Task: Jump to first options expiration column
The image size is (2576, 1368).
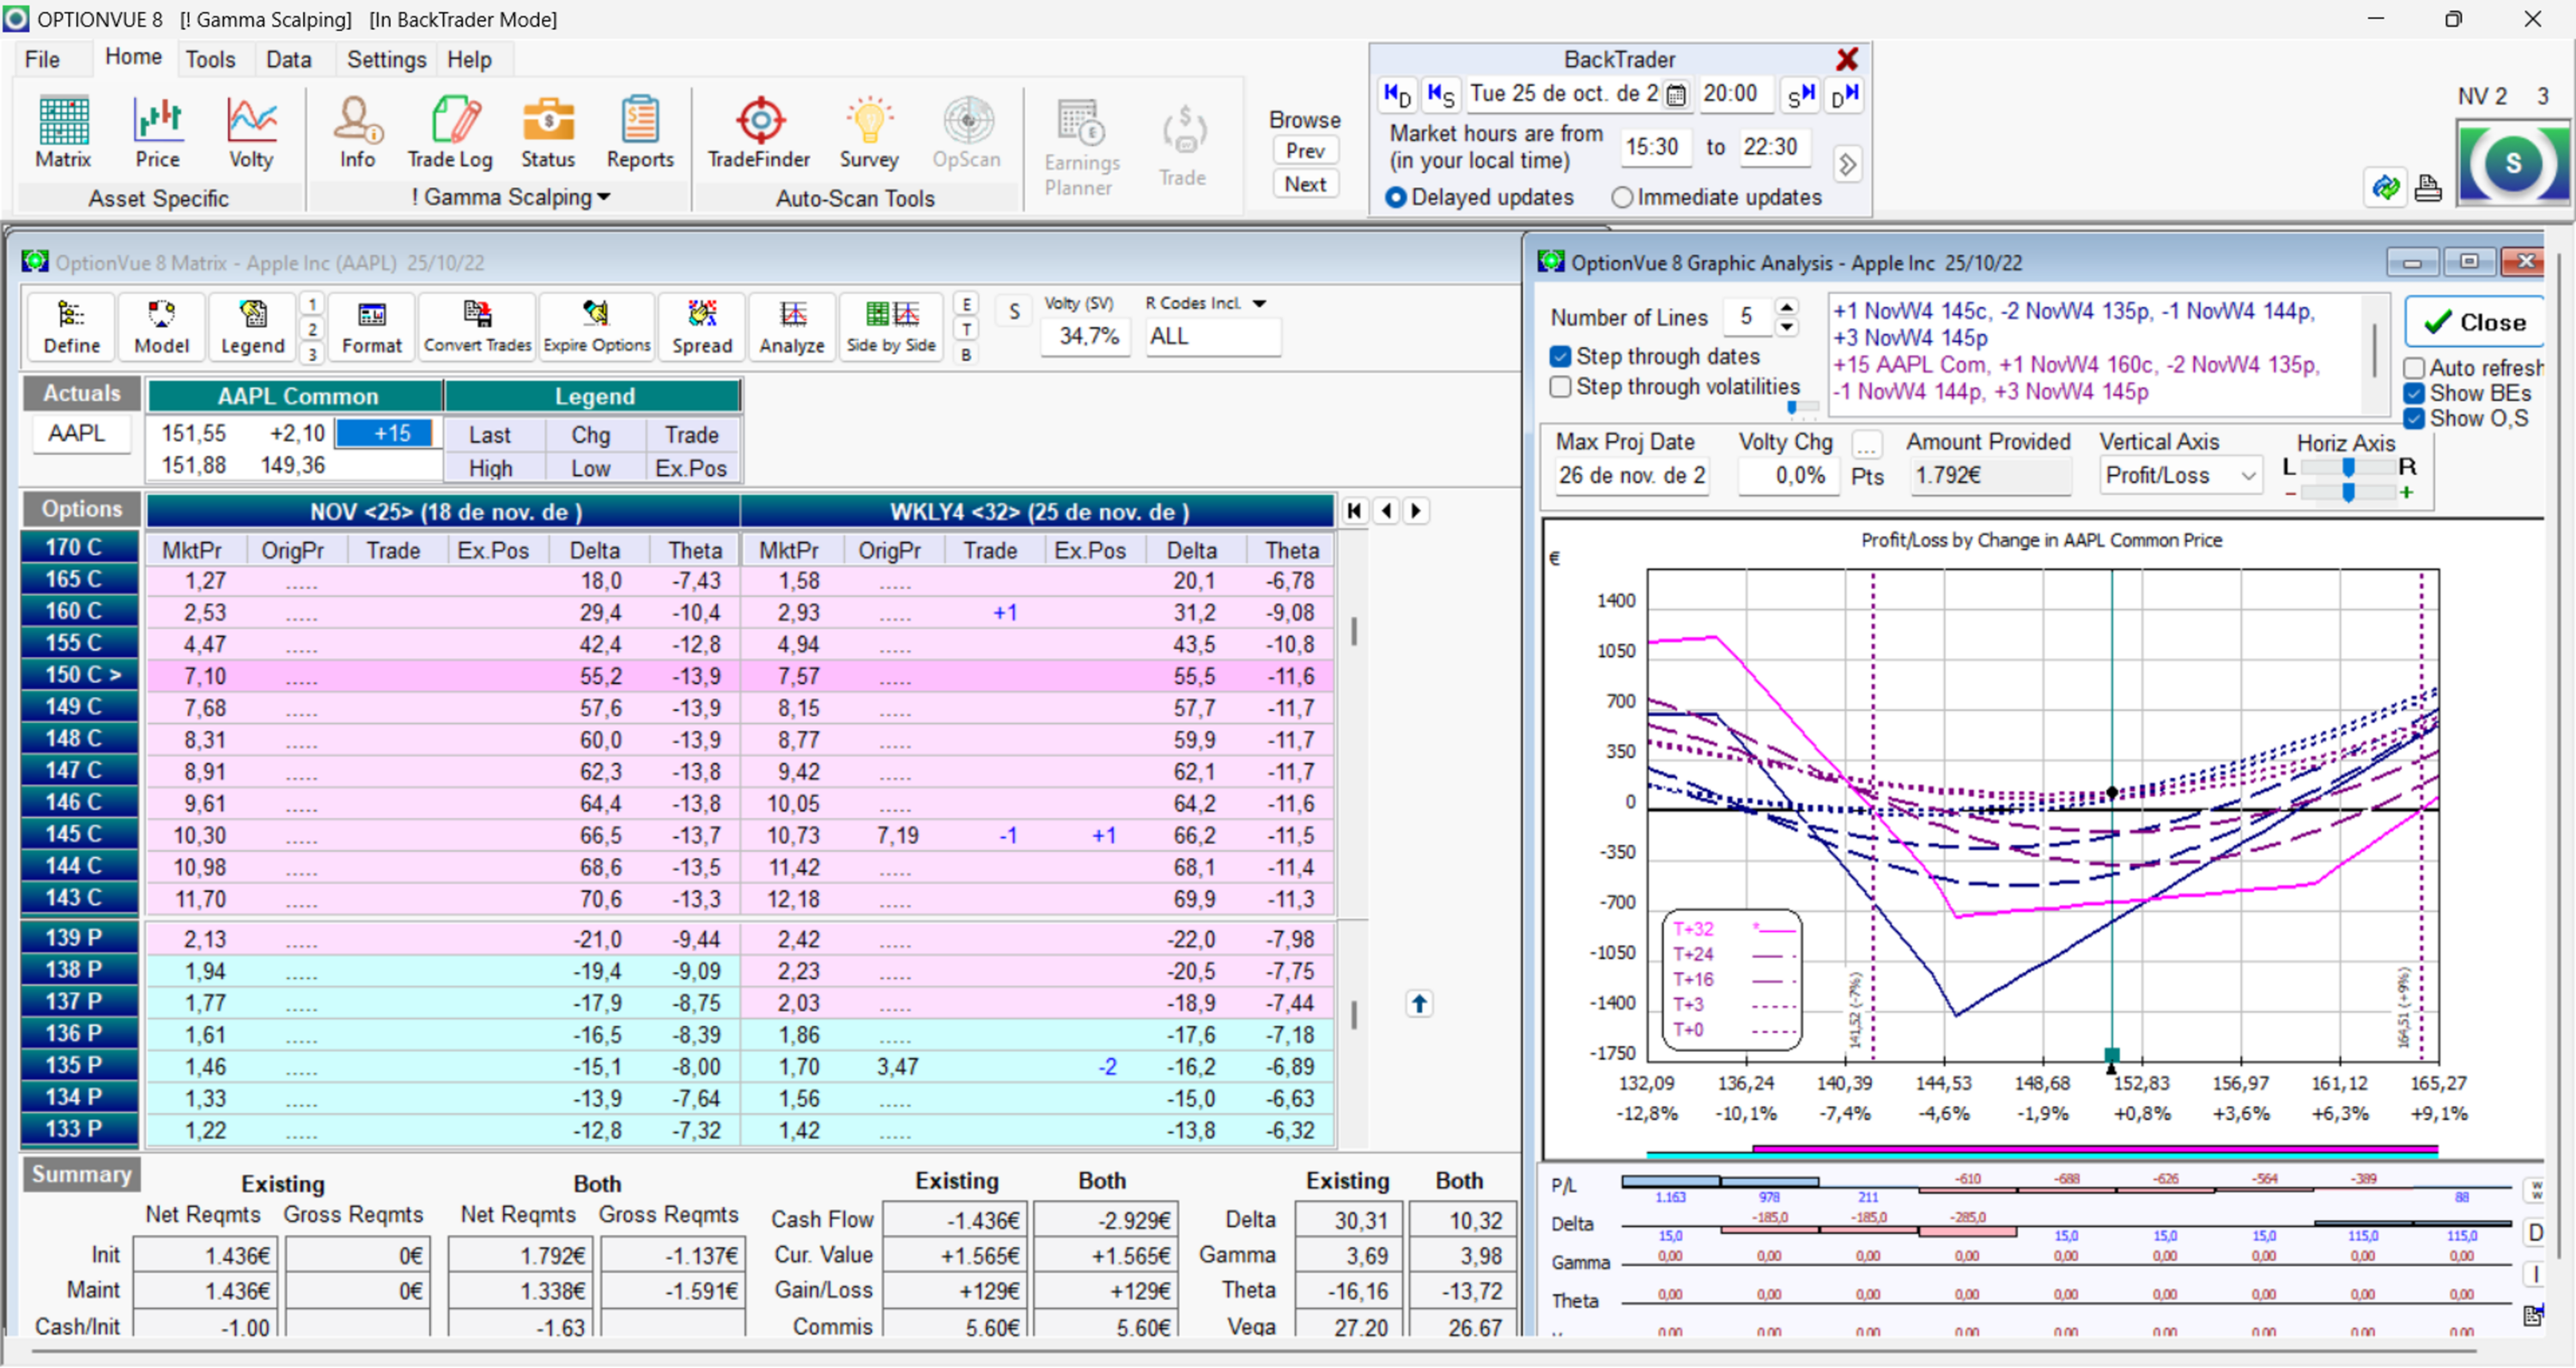Action: (x=1355, y=511)
